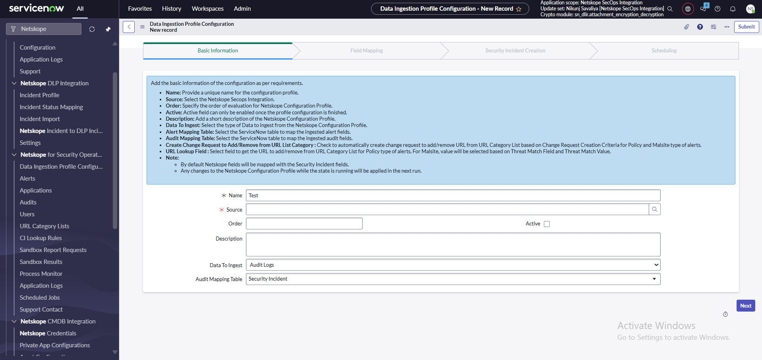
Task: Click the Name input field
Action: click(453, 195)
